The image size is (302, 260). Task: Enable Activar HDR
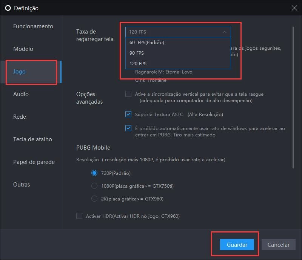pyautogui.click(x=79, y=216)
